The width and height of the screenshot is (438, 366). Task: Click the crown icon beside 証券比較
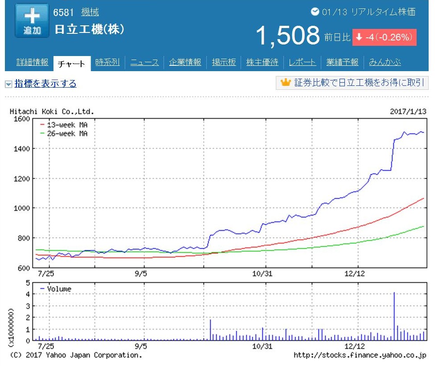(286, 83)
